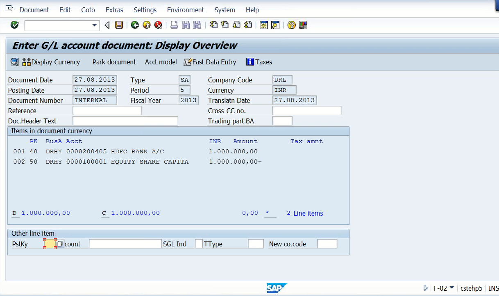This screenshot has width=499, height=296.
Task: Click the debit total 1.000.000,00
Action: coord(45,213)
